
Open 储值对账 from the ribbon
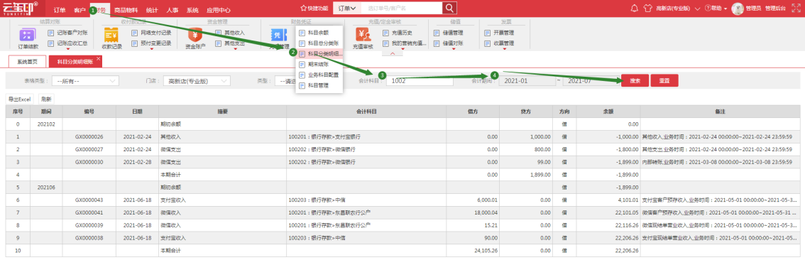tap(447, 43)
